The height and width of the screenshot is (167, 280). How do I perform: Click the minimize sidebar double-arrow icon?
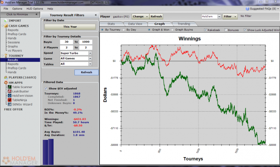(x=36, y=14)
